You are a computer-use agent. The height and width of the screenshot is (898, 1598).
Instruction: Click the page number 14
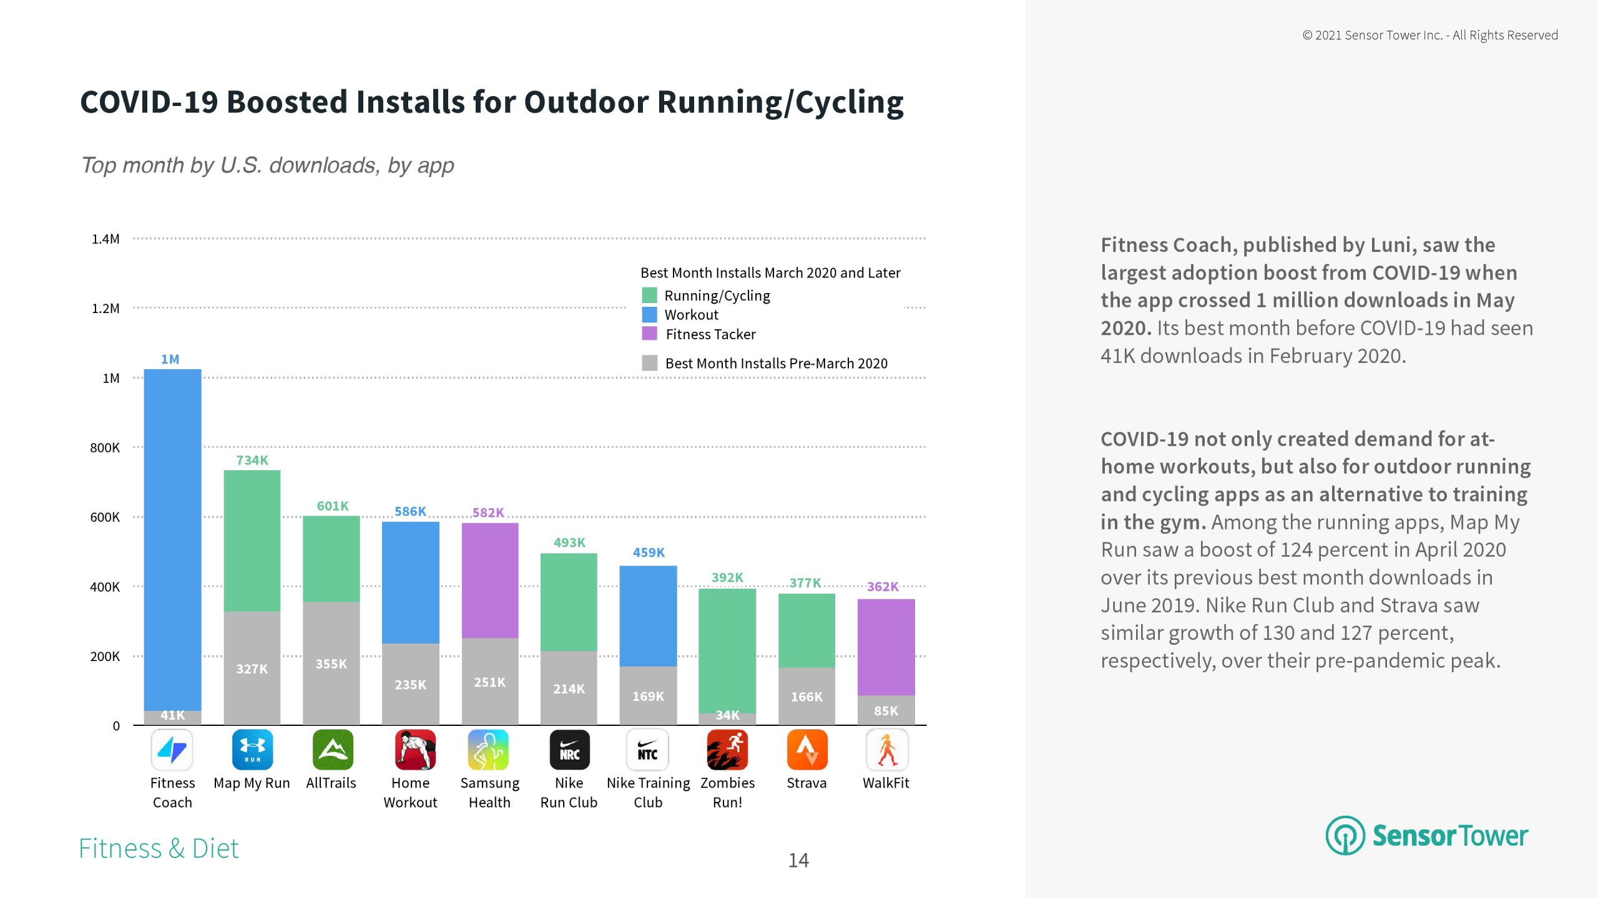[x=798, y=861]
